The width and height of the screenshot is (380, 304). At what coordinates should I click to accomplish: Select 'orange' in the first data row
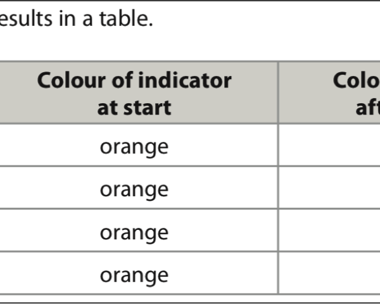(x=134, y=148)
